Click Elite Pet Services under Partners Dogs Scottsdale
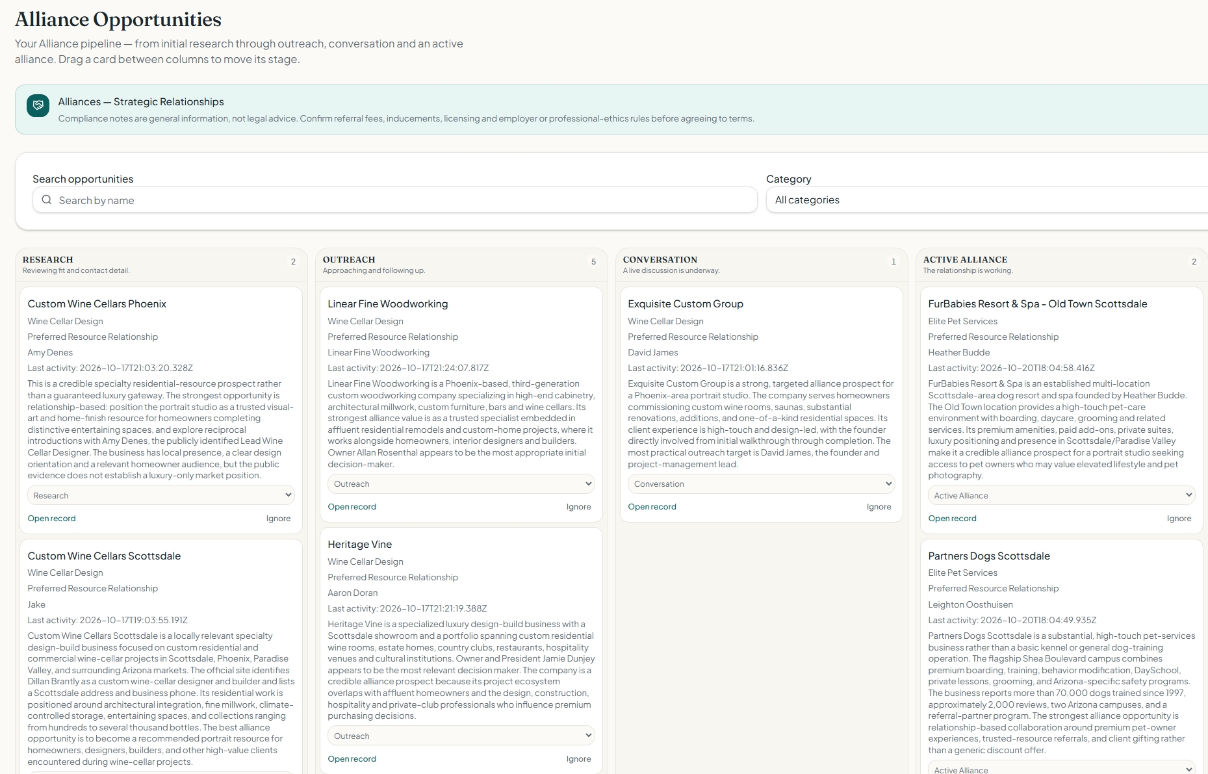1208x774 pixels. coord(962,573)
